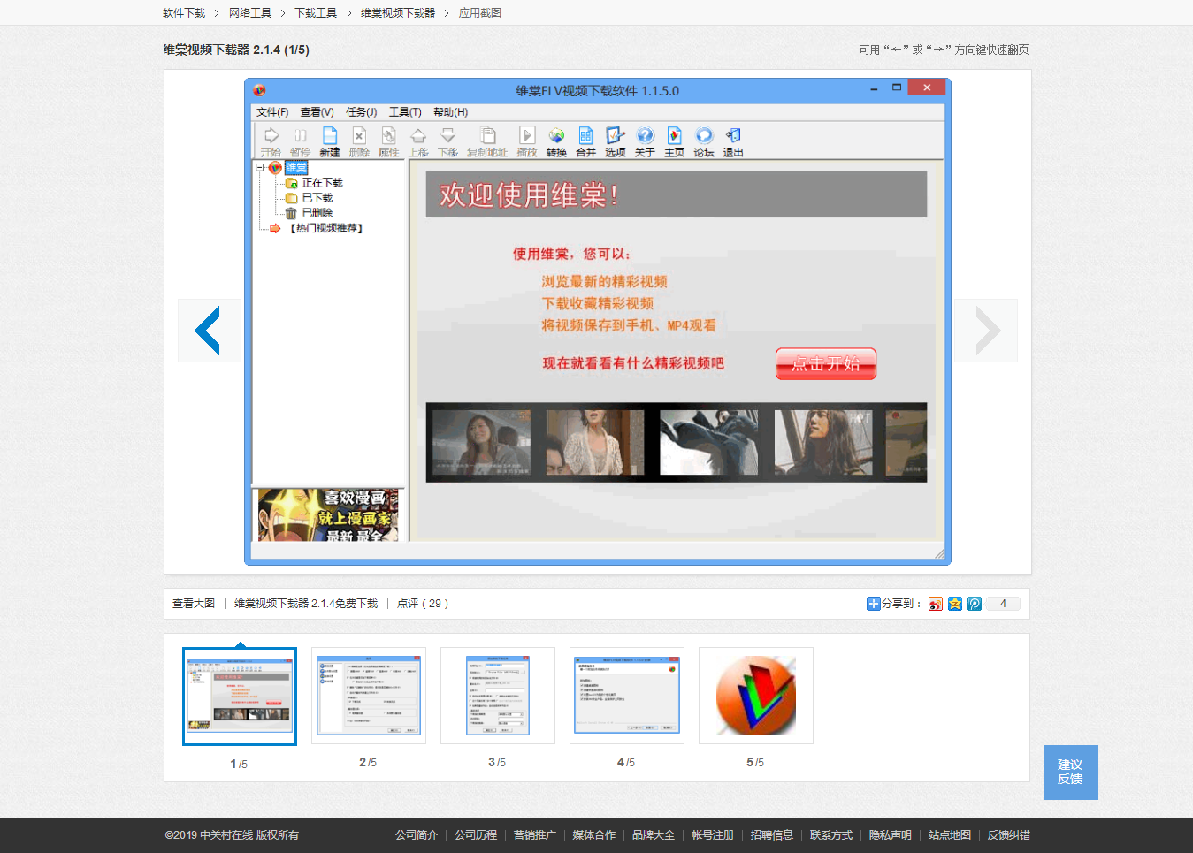Open the 公司历程 footer link

pyautogui.click(x=476, y=835)
